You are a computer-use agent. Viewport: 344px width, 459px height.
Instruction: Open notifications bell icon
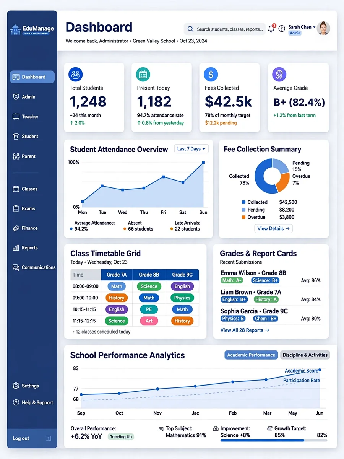271,29
